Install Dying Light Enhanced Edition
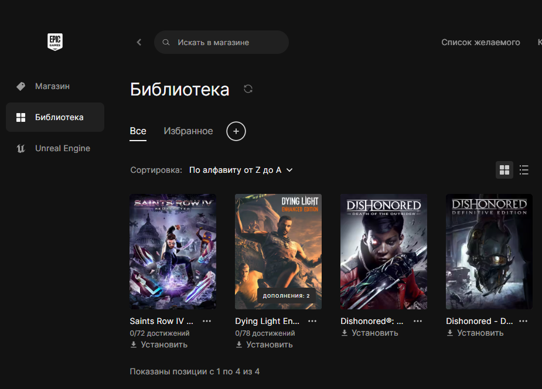The width and height of the screenshot is (542, 389). (264, 345)
